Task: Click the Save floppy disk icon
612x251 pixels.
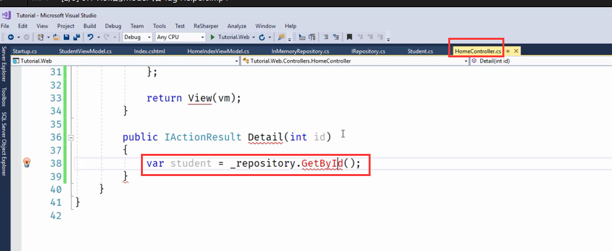Action: click(67, 37)
